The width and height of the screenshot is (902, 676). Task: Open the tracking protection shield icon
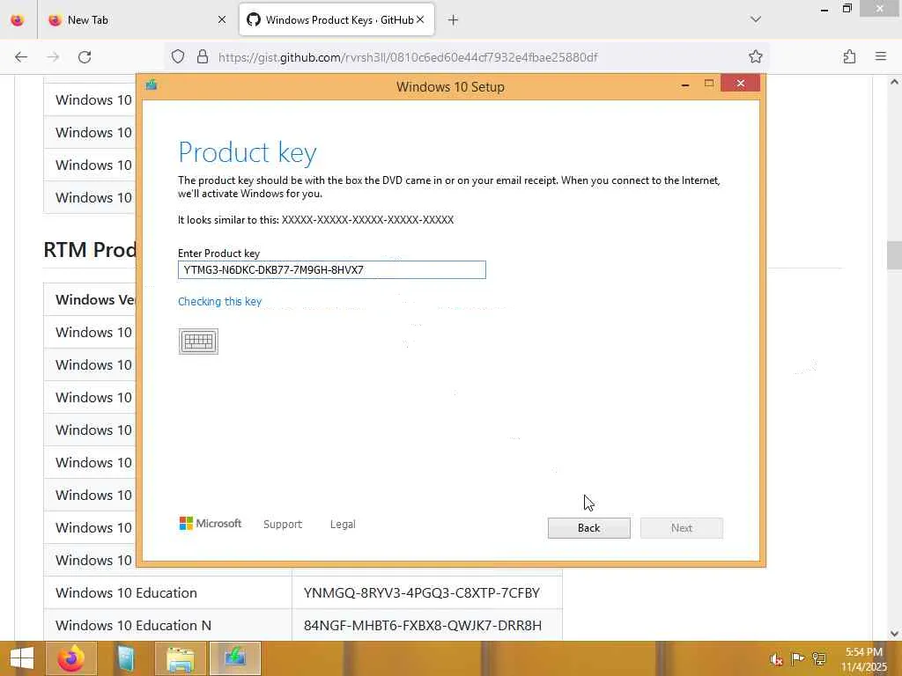coord(178,57)
